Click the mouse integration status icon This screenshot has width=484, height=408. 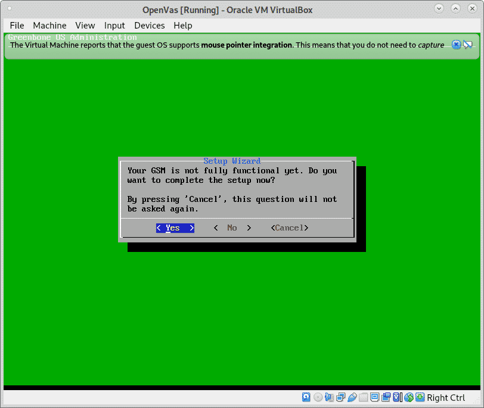click(x=409, y=397)
